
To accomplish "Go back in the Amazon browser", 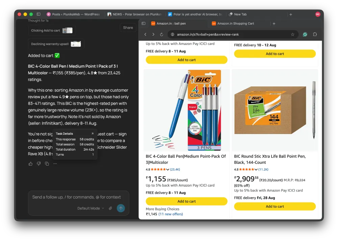I will pyautogui.click(x=145, y=34).
